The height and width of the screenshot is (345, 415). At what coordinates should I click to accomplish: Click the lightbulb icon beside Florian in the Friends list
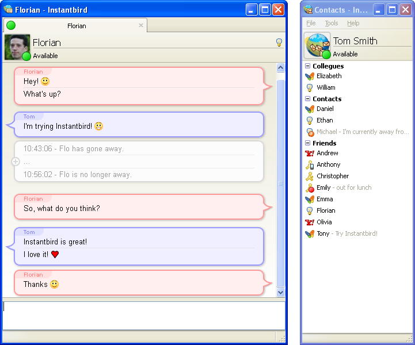(x=310, y=210)
